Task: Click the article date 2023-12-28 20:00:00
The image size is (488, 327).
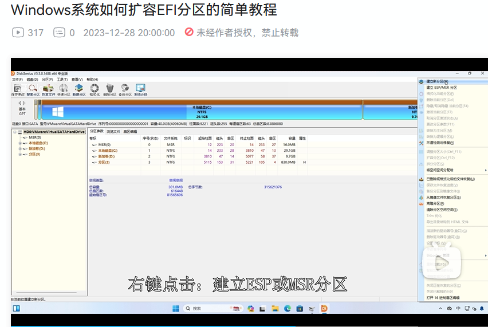Action: 129,33
